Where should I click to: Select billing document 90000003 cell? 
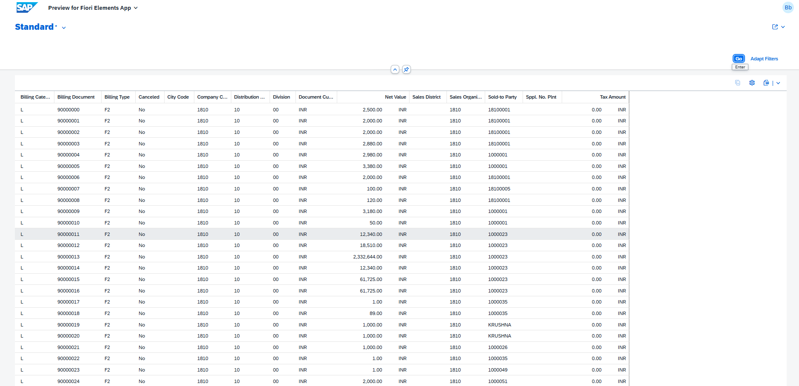point(68,144)
